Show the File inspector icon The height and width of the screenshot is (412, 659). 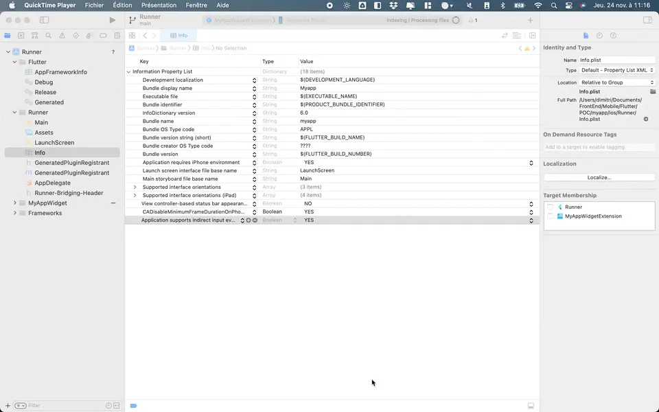586,36
